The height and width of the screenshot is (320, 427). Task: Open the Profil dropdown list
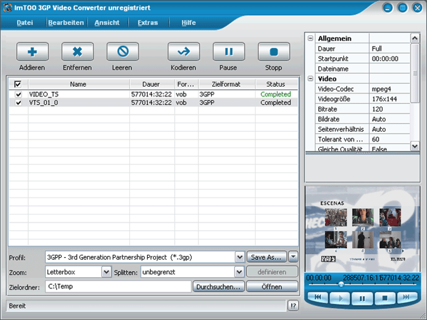point(239,257)
